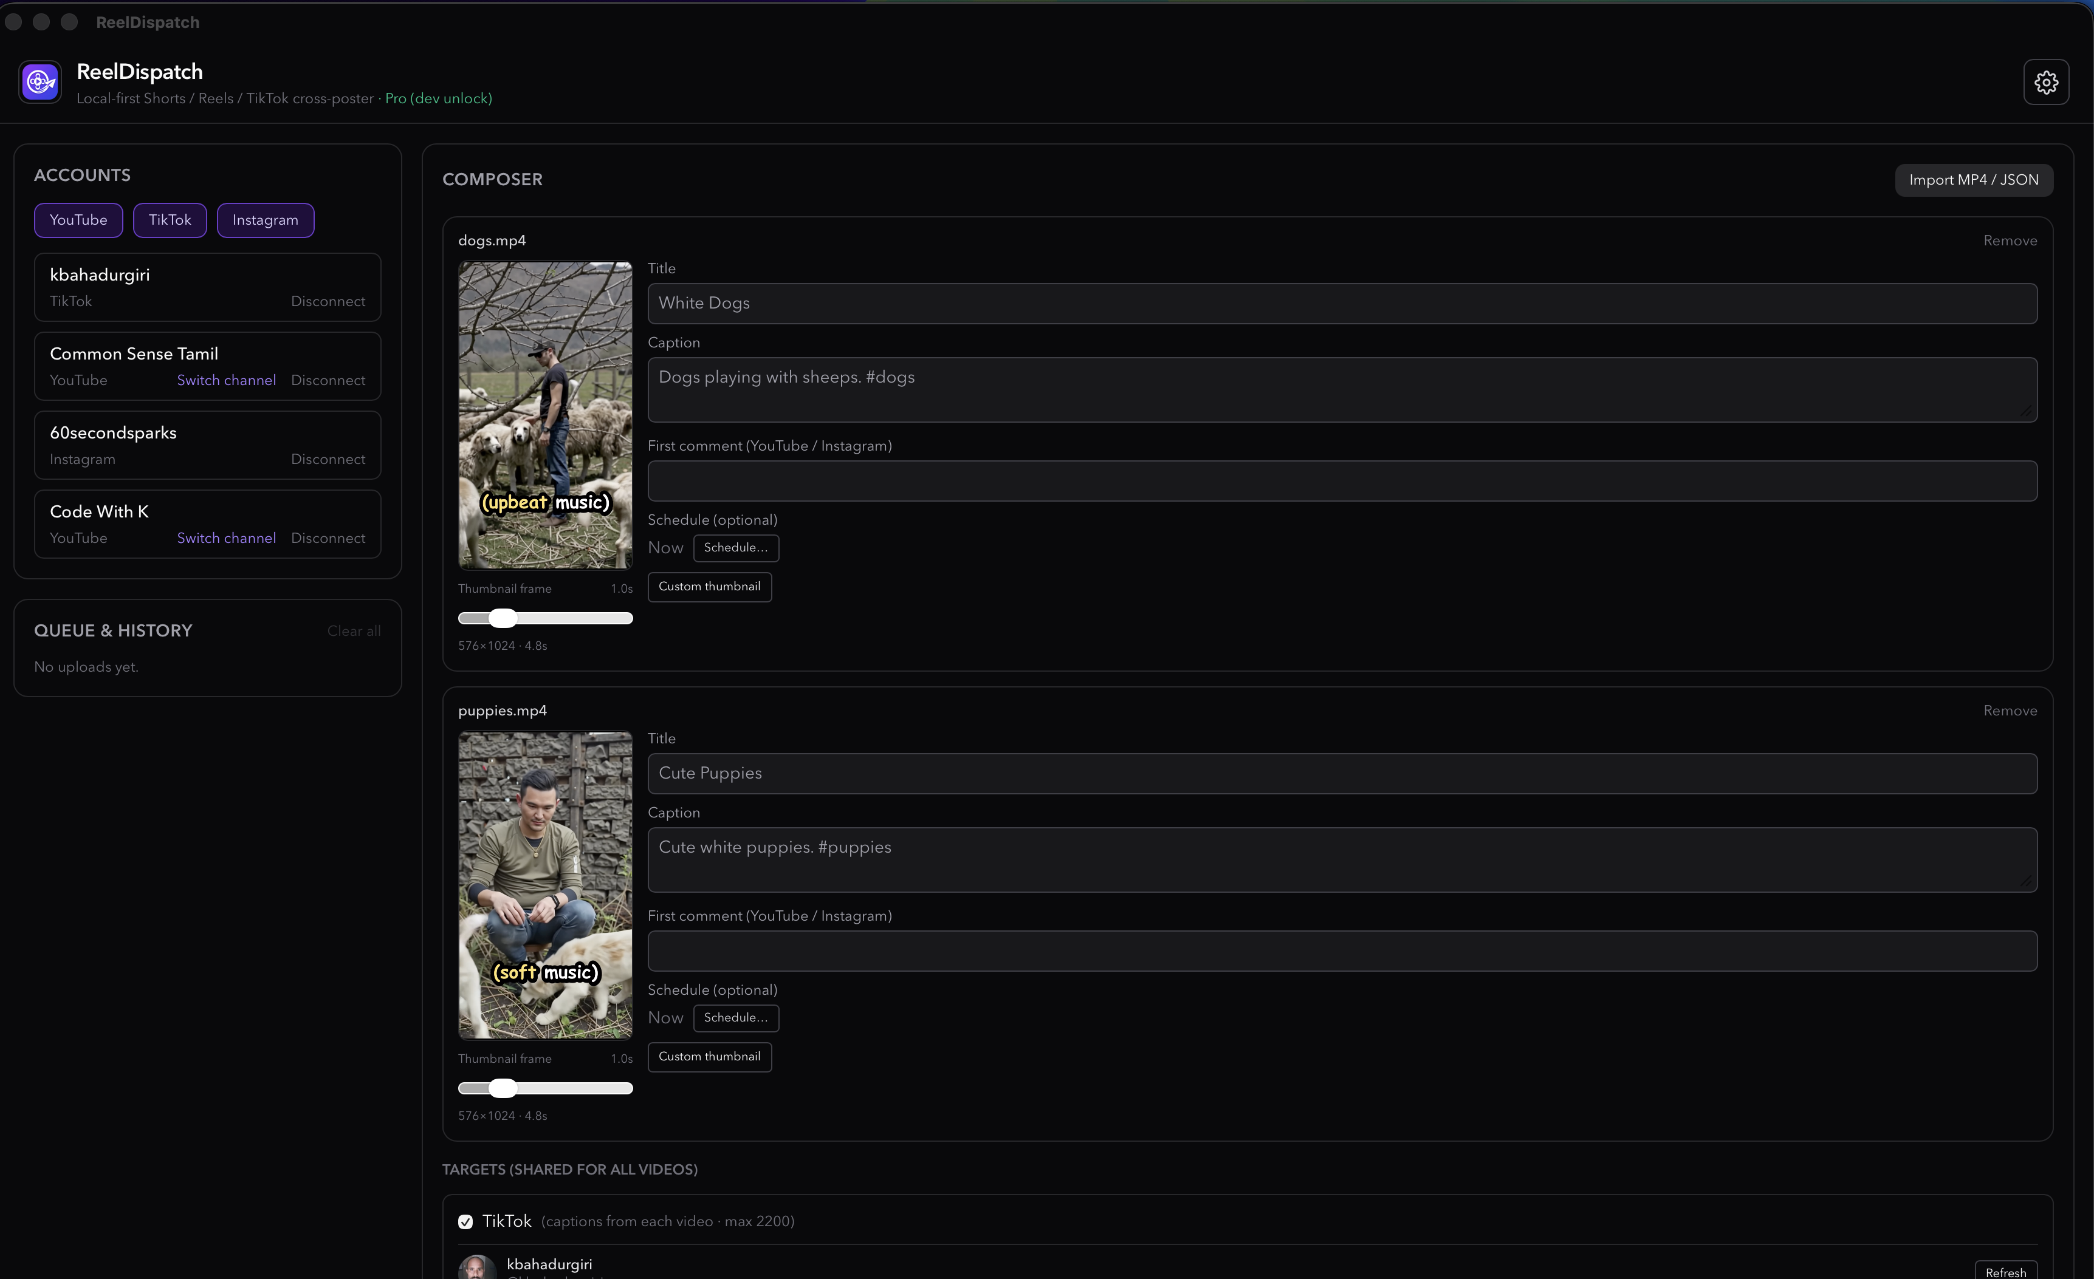Viewport: 2094px width, 1279px height.
Task: Disconnect the Code With K account
Action: 328,539
